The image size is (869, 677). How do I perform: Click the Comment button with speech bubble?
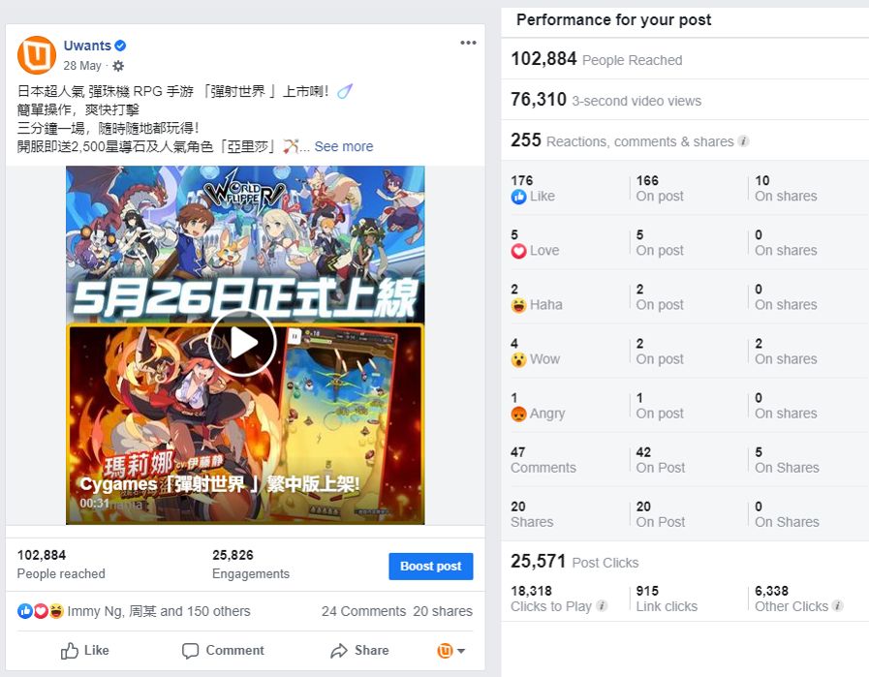pos(224,651)
